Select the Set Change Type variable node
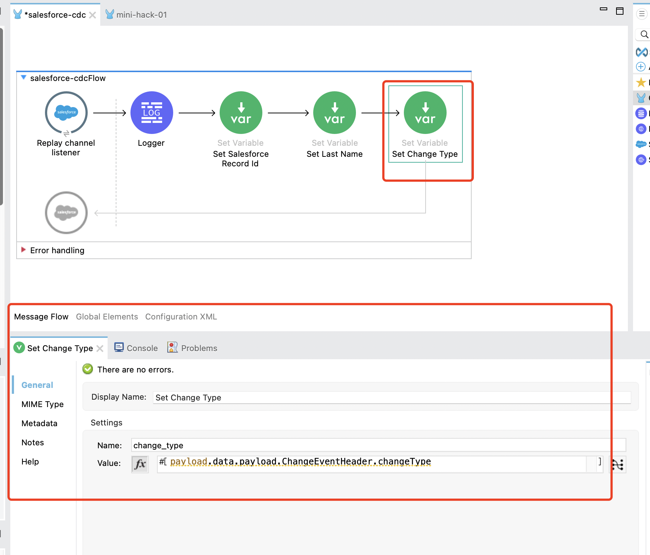The width and height of the screenshot is (650, 555). pos(425,113)
